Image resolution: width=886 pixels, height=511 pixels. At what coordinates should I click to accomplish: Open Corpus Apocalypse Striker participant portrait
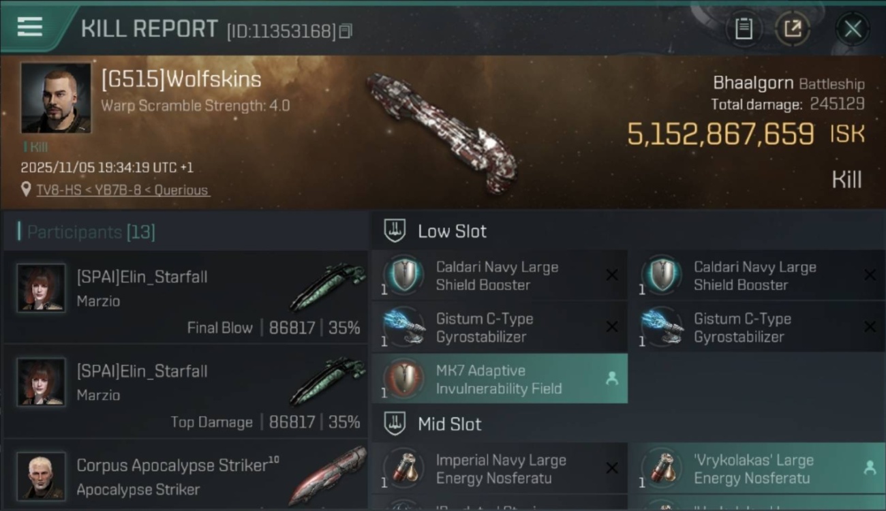tap(41, 476)
